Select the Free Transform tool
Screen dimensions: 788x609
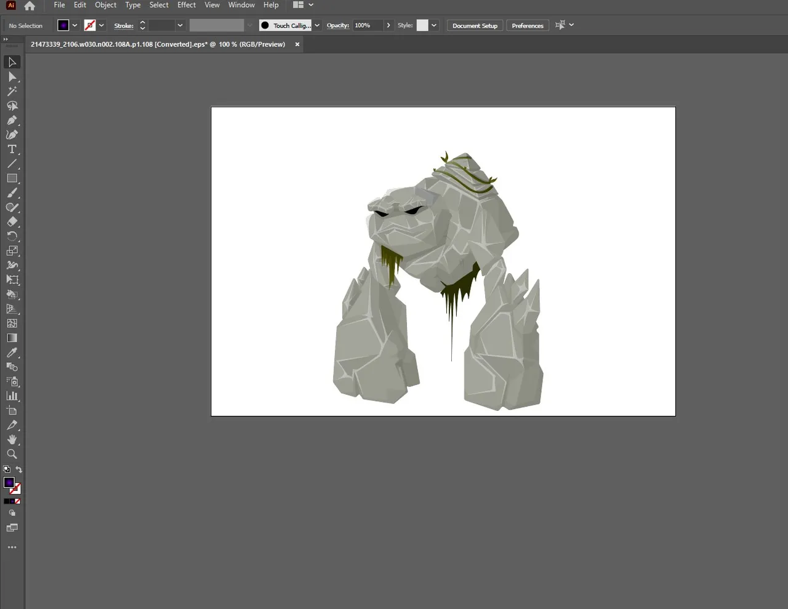point(12,280)
